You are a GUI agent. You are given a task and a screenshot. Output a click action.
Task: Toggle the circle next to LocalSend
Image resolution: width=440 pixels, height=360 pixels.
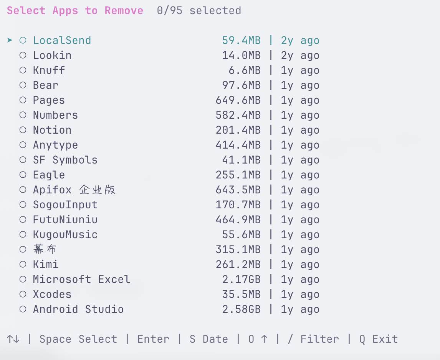point(23,40)
